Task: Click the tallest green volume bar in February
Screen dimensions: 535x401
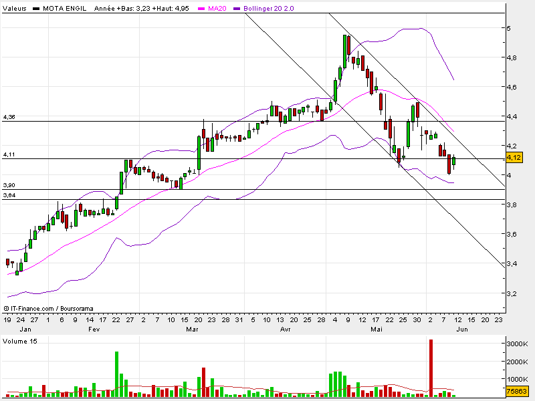Action: pos(116,374)
